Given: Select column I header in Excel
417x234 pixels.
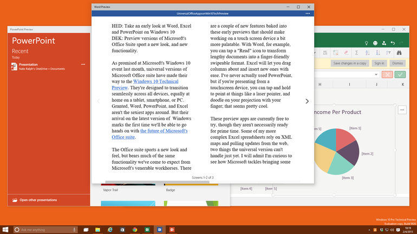Looking at the screenshot, I should pos(349,84).
